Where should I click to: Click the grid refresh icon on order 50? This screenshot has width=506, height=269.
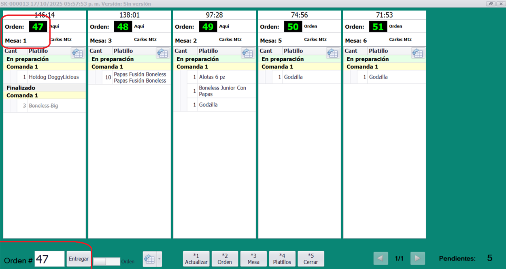(x=333, y=53)
